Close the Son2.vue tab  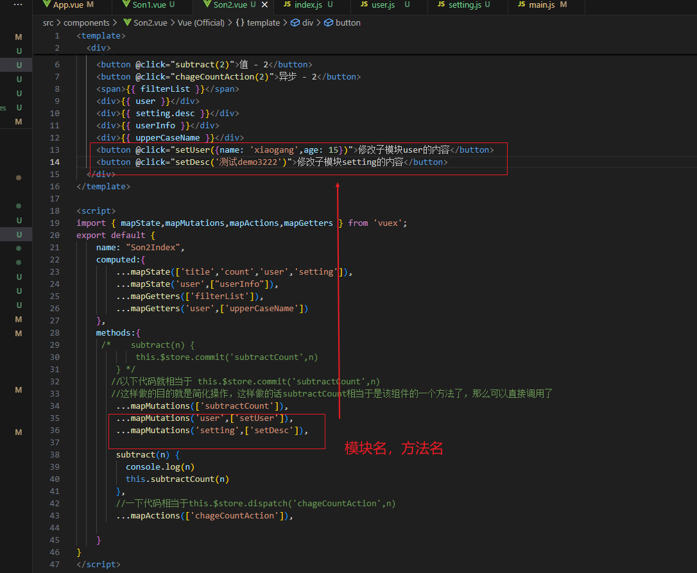(x=264, y=4)
